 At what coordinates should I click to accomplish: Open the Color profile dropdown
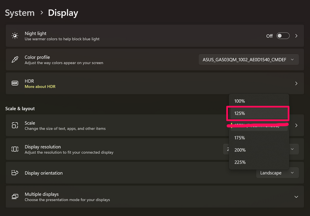click(x=248, y=60)
